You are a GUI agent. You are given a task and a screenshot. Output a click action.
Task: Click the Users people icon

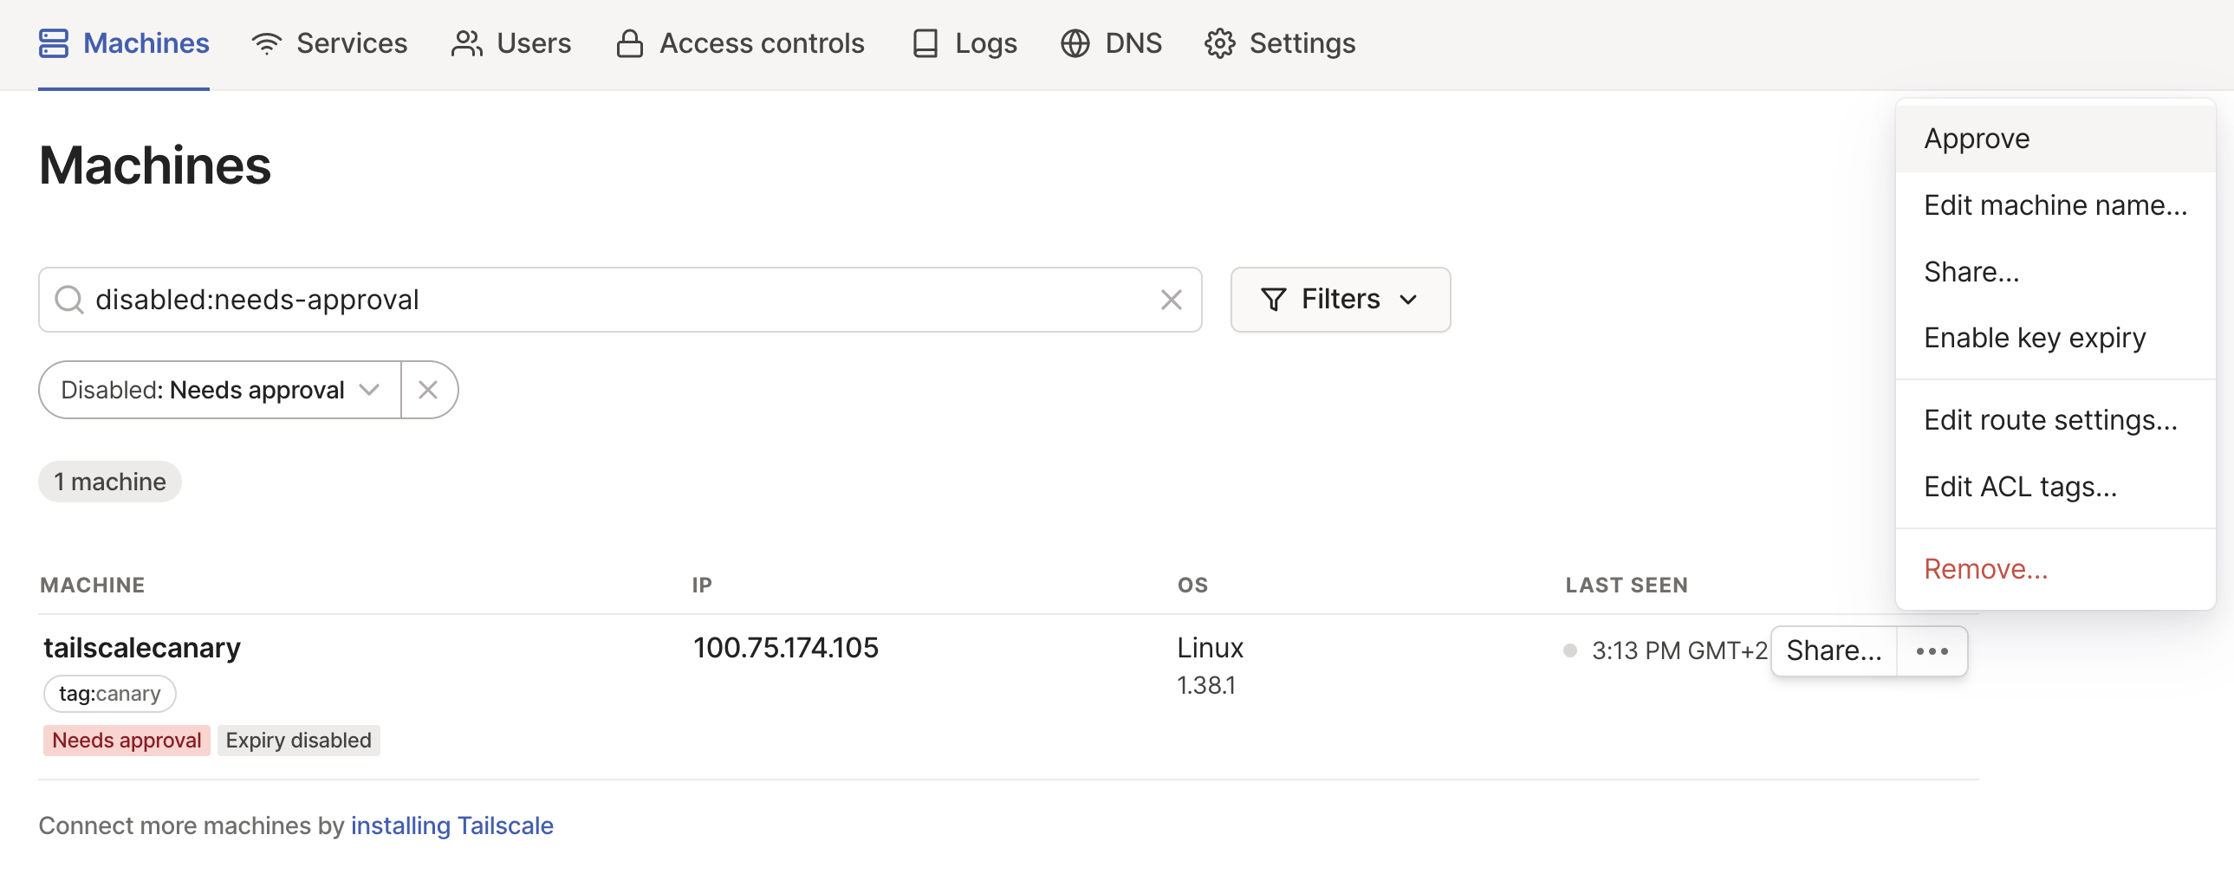click(x=466, y=43)
